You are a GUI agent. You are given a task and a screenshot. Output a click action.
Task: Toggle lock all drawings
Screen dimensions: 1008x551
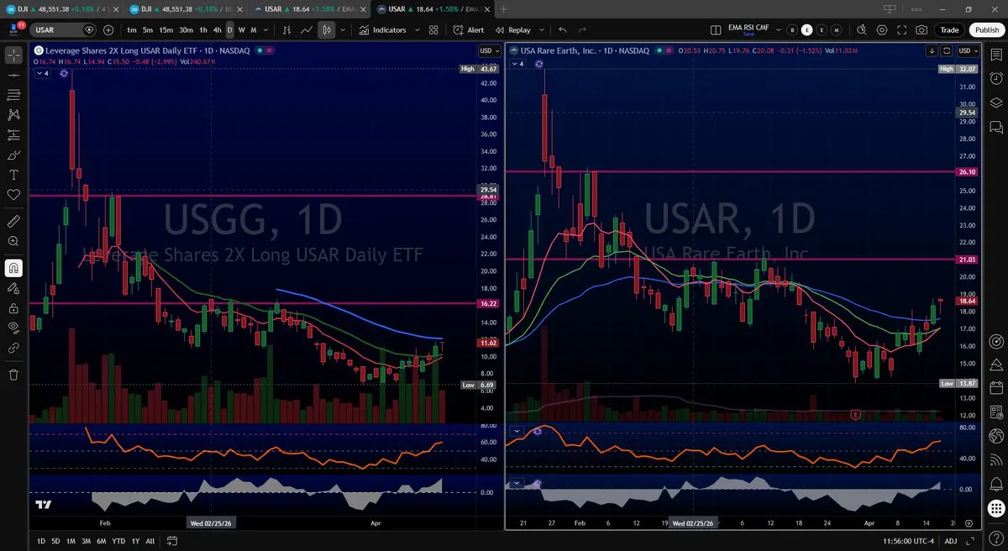pyautogui.click(x=13, y=308)
